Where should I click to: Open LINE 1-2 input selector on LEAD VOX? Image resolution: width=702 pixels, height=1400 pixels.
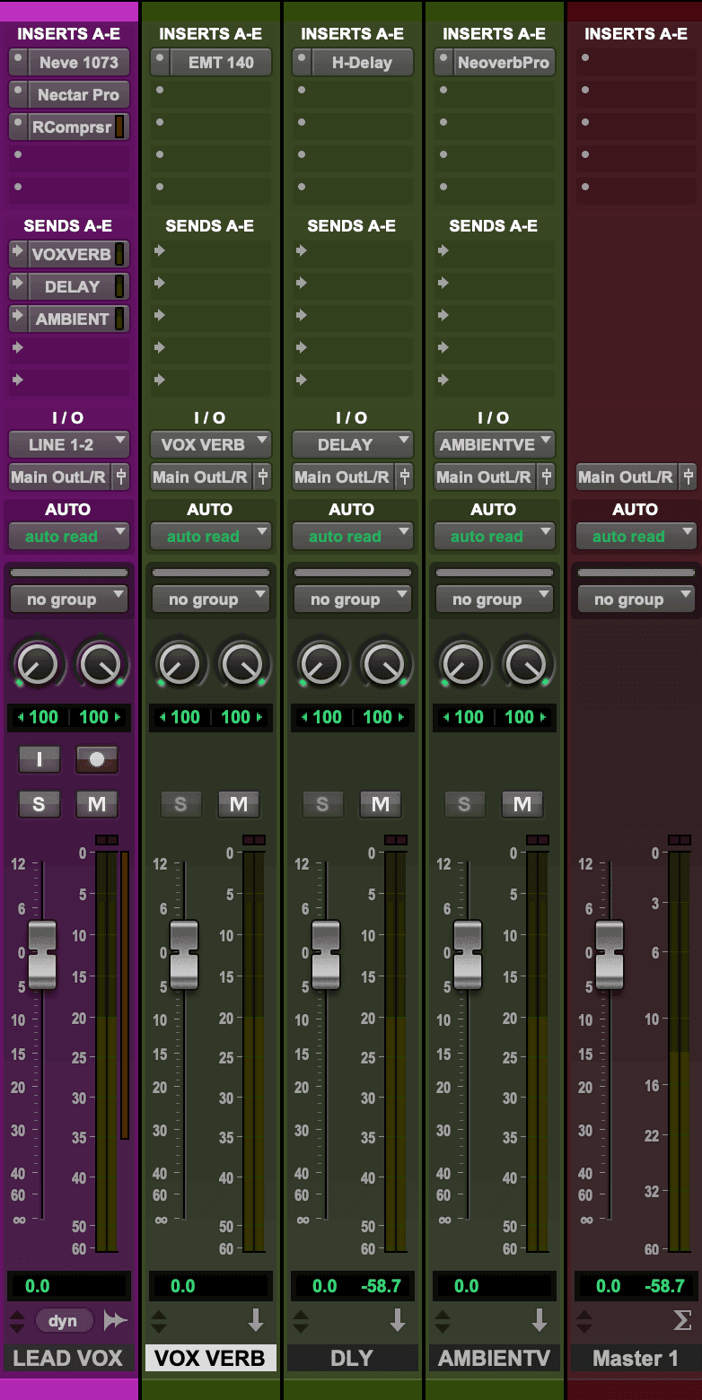tap(69, 445)
